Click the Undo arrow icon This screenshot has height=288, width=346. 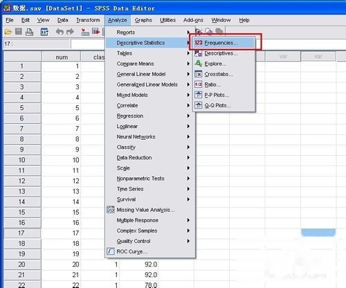[x=60, y=32]
